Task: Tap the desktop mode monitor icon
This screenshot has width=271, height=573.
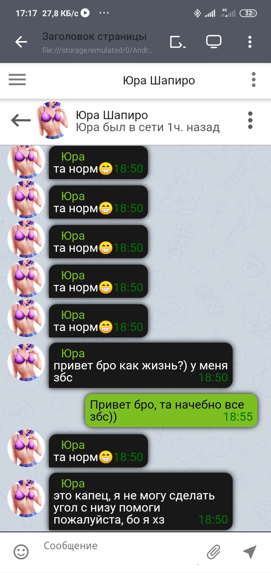Action: pos(213,42)
